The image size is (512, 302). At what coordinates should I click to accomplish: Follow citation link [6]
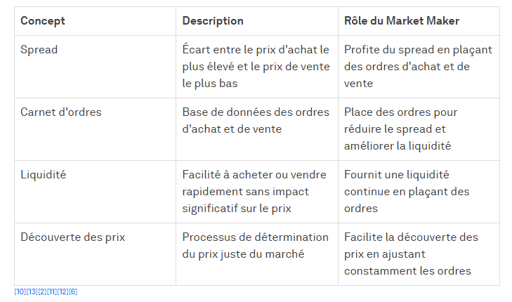click(x=73, y=291)
